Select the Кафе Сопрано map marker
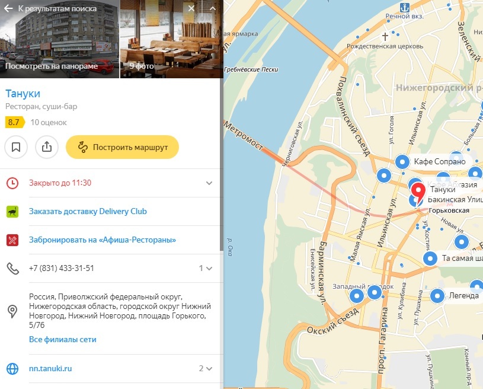483x389 pixels. point(402,161)
